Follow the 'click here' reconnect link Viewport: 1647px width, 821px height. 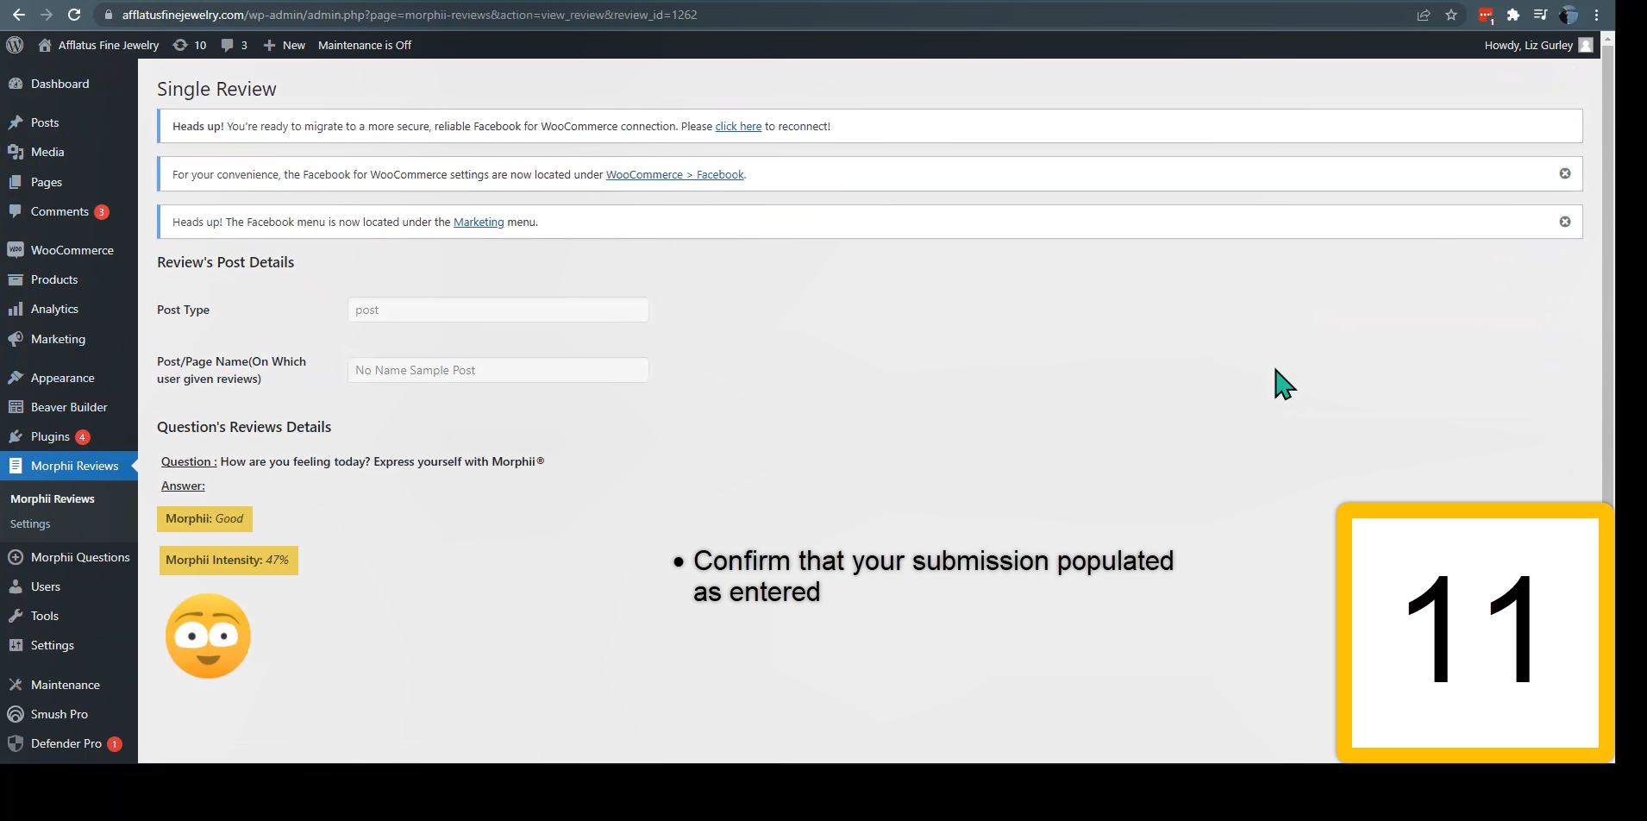click(738, 126)
